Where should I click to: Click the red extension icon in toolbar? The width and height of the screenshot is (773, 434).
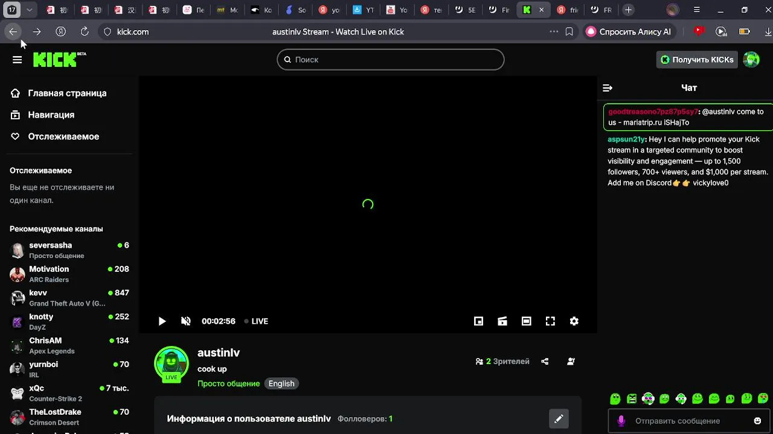click(699, 31)
